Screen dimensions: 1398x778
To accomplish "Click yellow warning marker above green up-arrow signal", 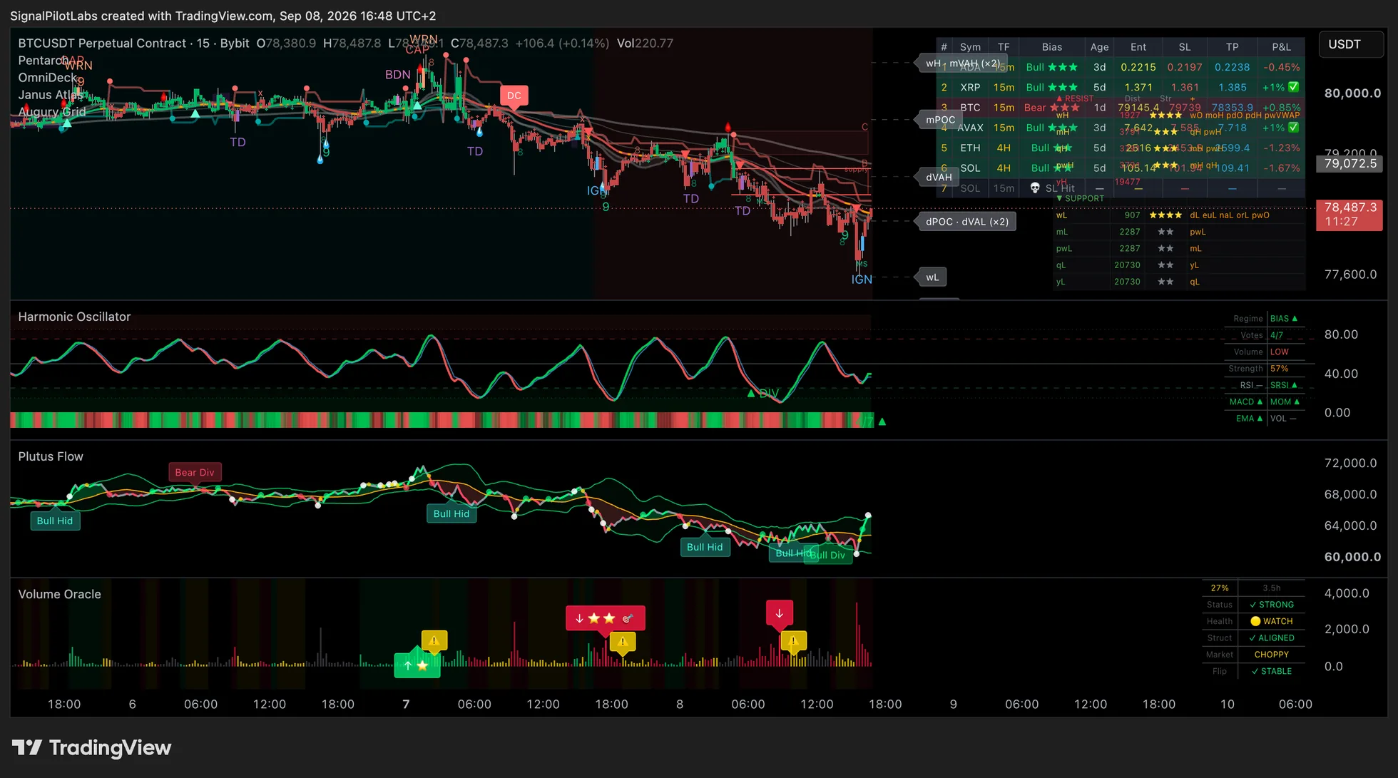I will click(x=434, y=640).
